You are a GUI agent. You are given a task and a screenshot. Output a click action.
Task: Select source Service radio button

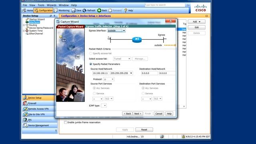pos(94,94)
